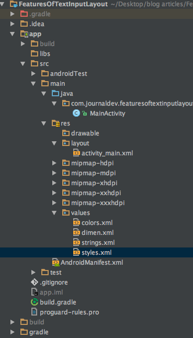This screenshot has width=193, height=338.
Task: Click the test folder icon
Action: (x=45, y=273)
